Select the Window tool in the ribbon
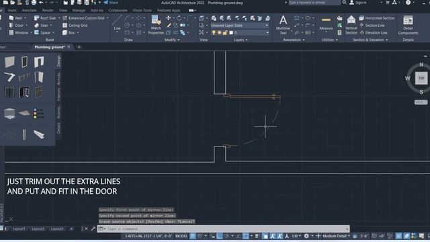430x242 pixels. [18, 33]
